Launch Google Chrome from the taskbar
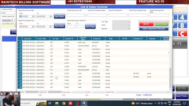 [x=64, y=103]
